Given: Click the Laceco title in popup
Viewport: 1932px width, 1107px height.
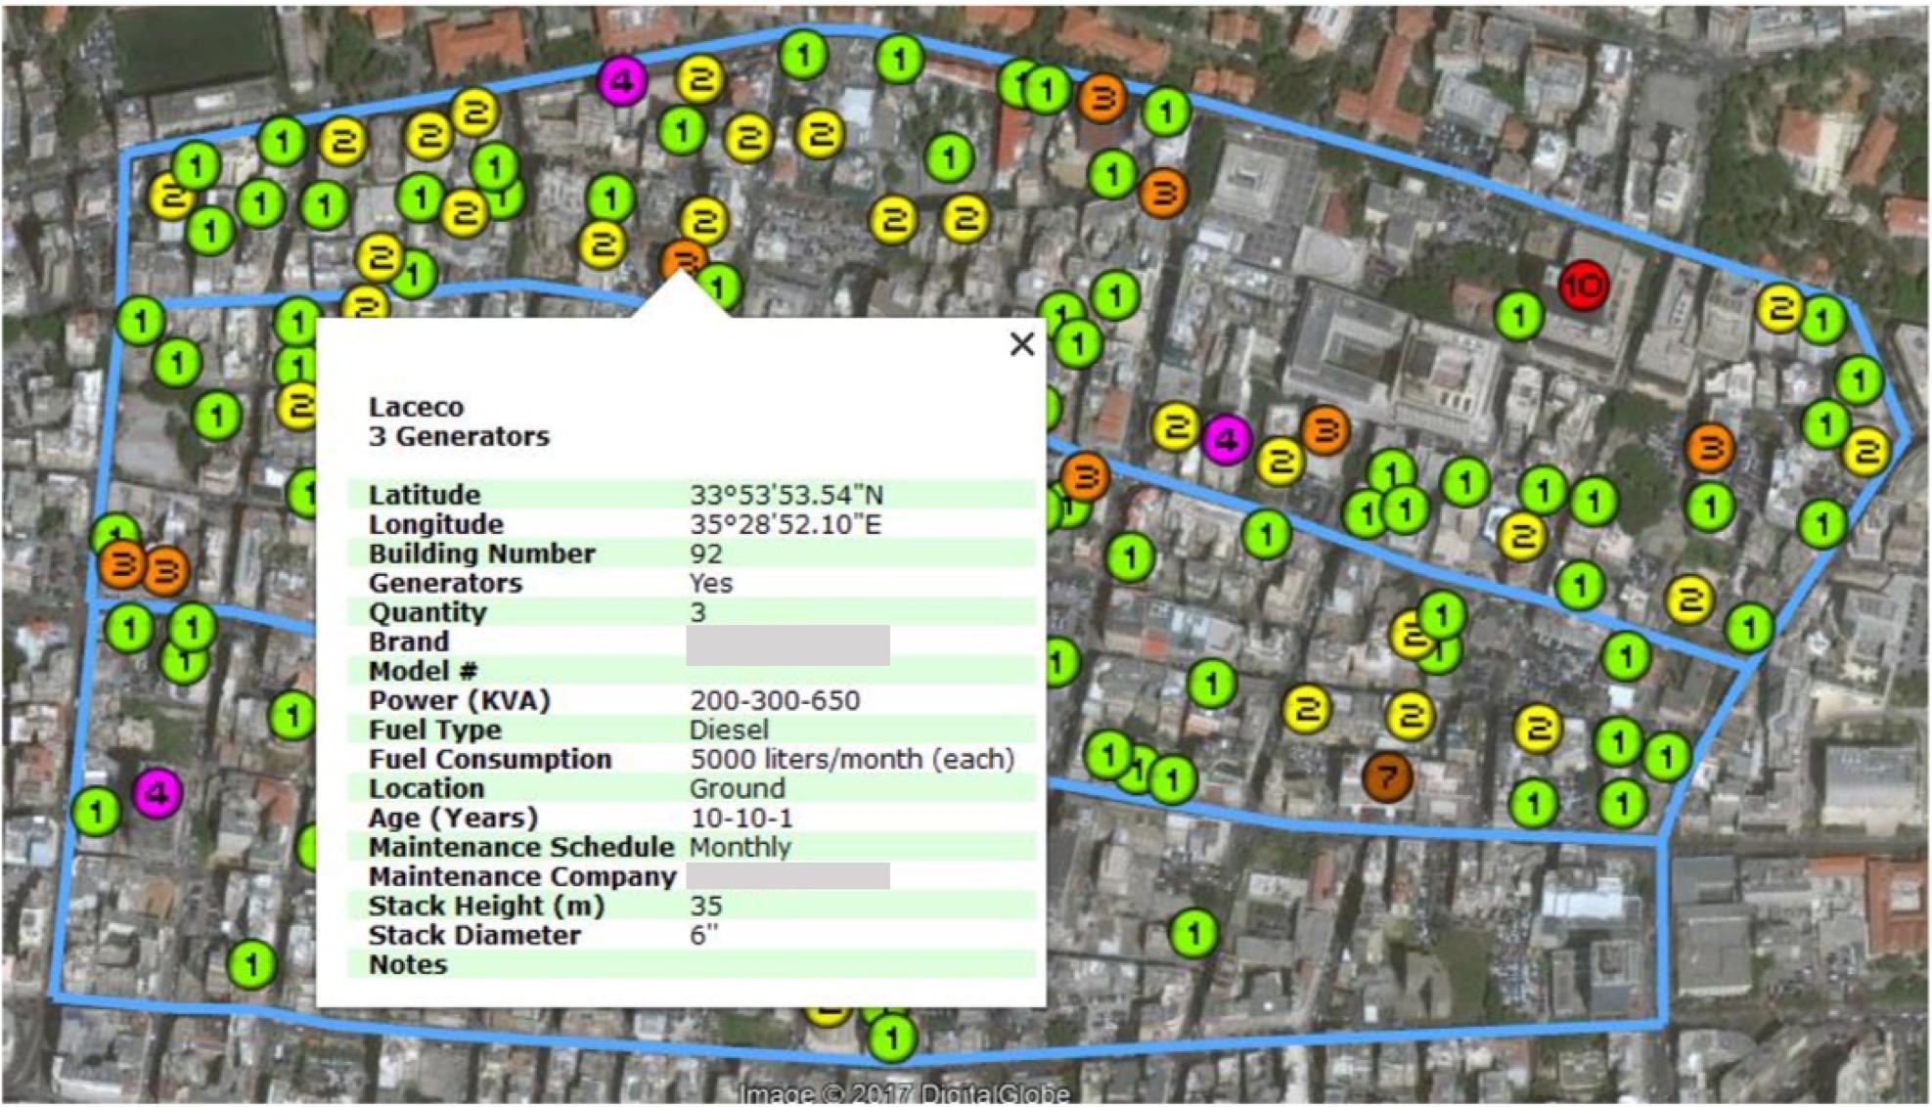Looking at the screenshot, I should tap(416, 407).
